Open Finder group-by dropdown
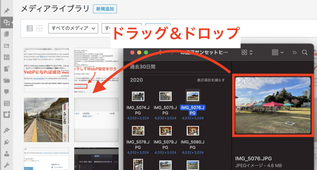This screenshot has width=317, height=170. (x=278, y=52)
